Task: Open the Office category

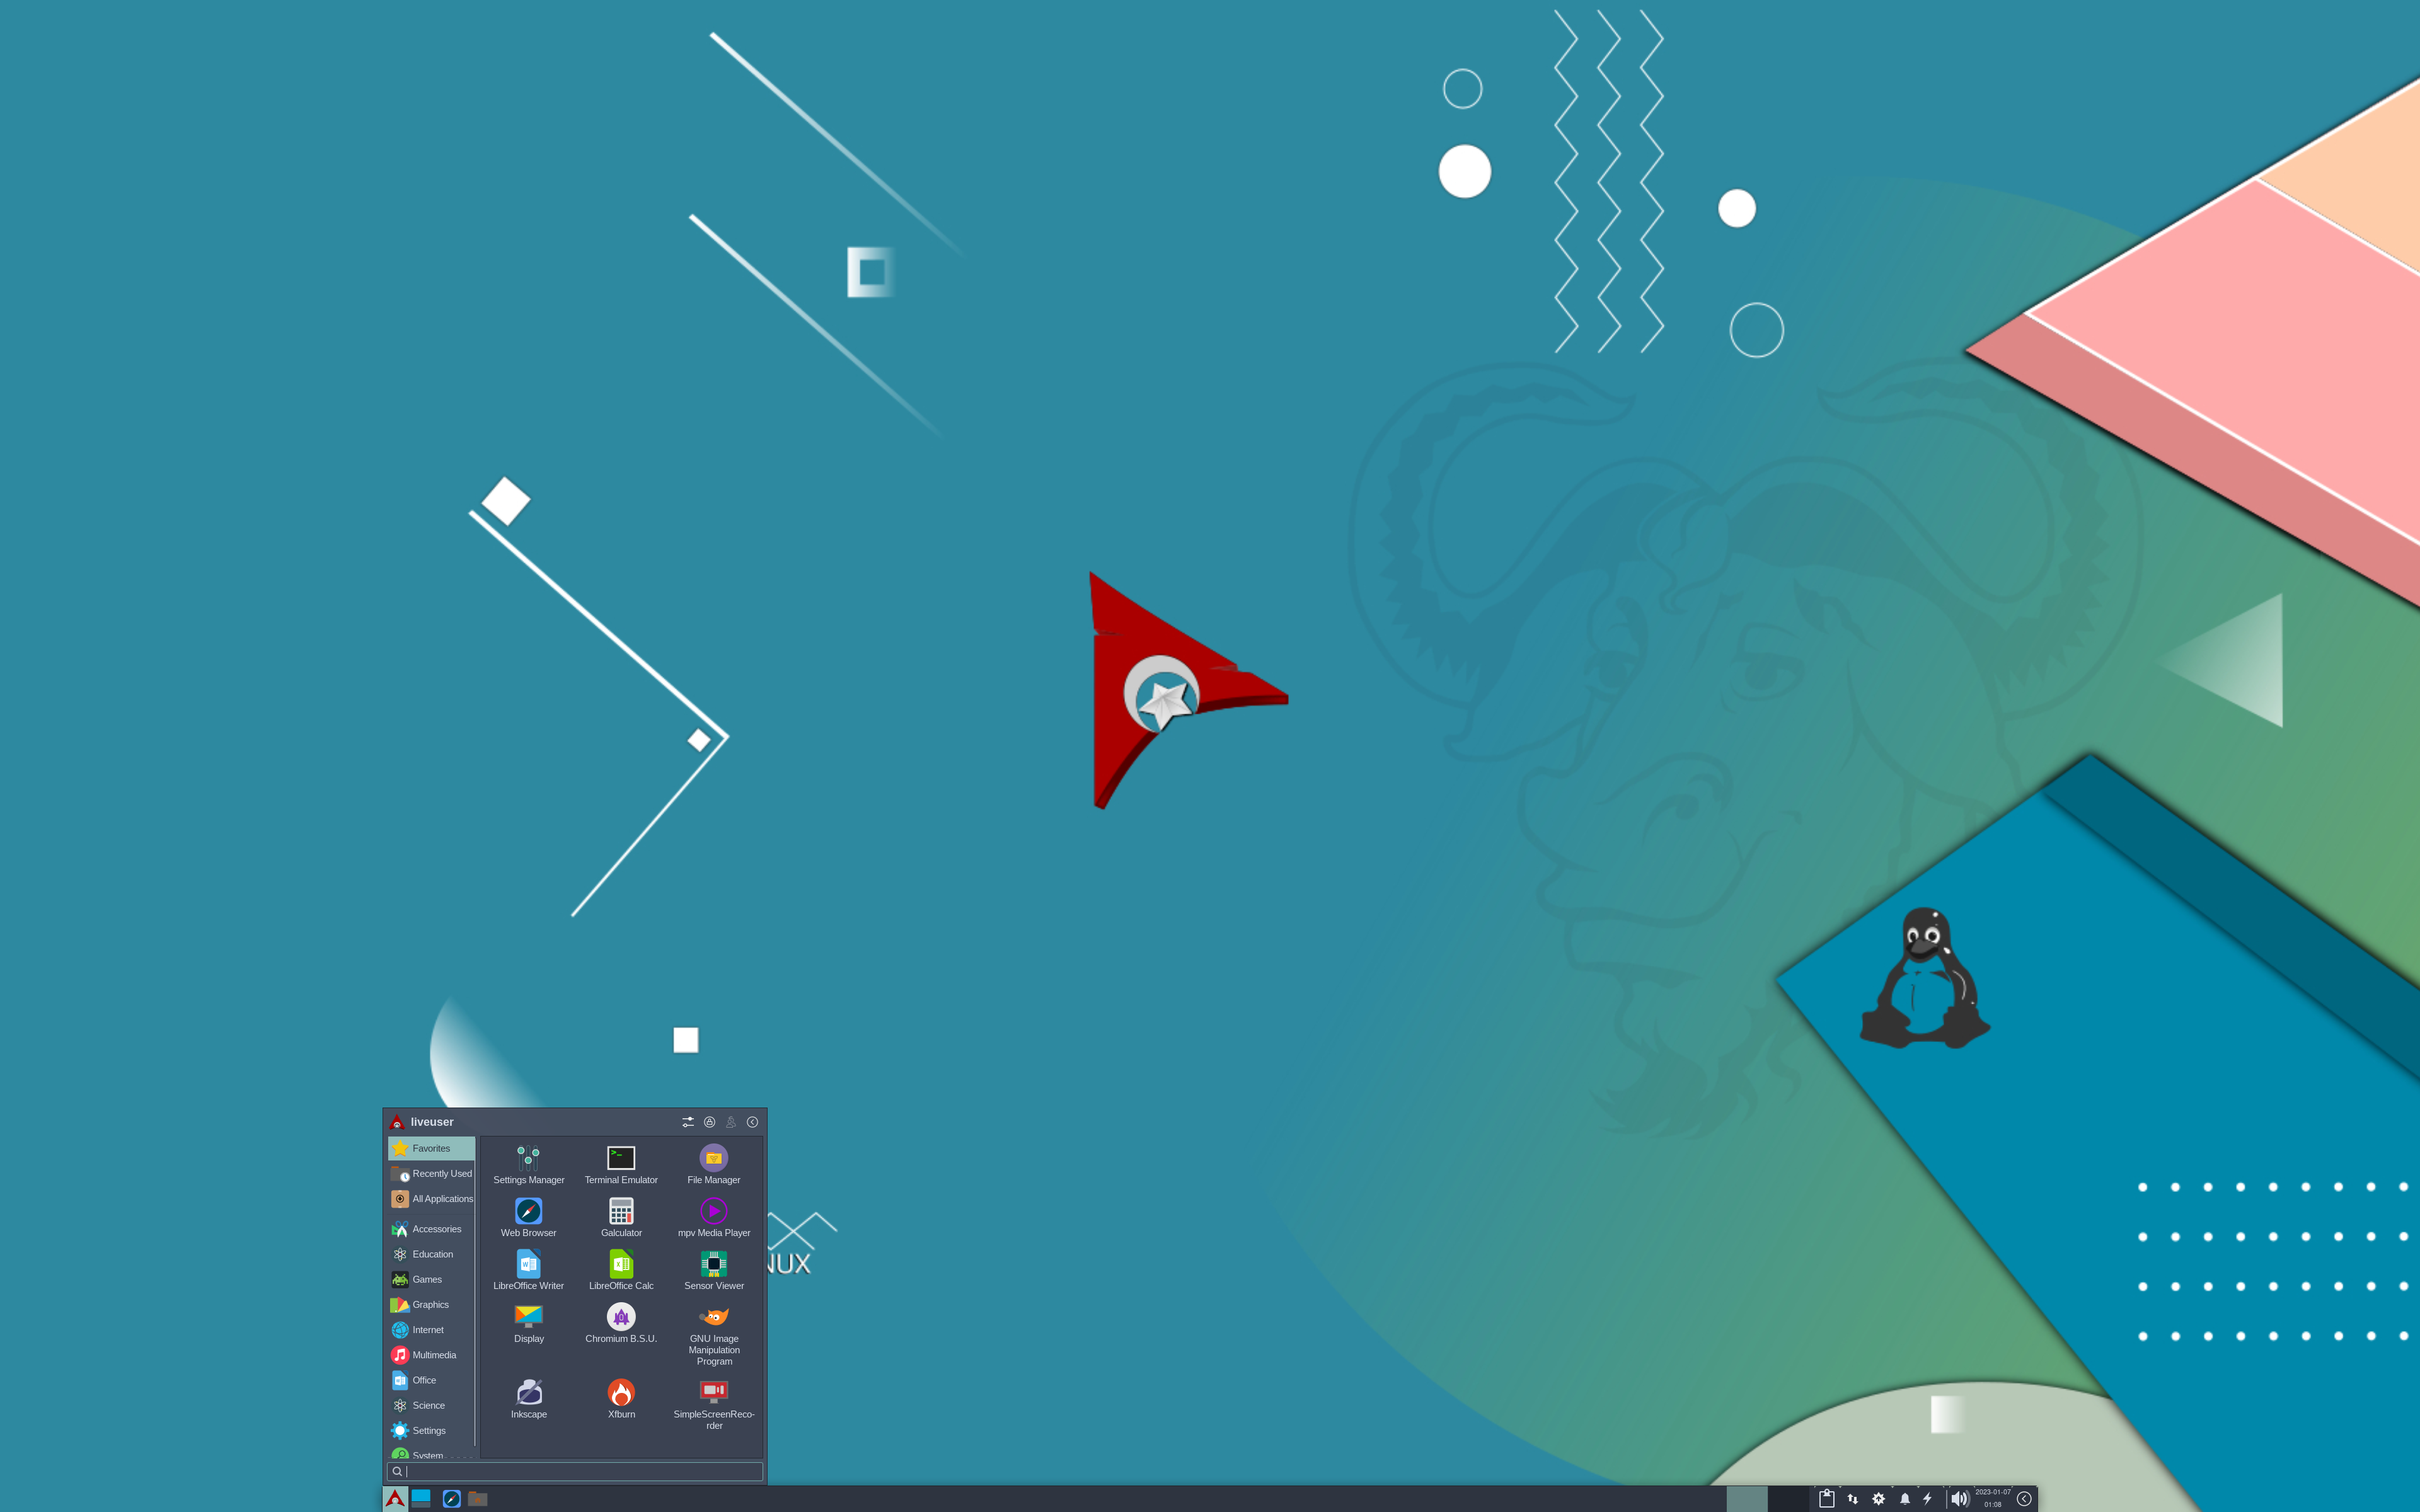Action: [x=431, y=1380]
